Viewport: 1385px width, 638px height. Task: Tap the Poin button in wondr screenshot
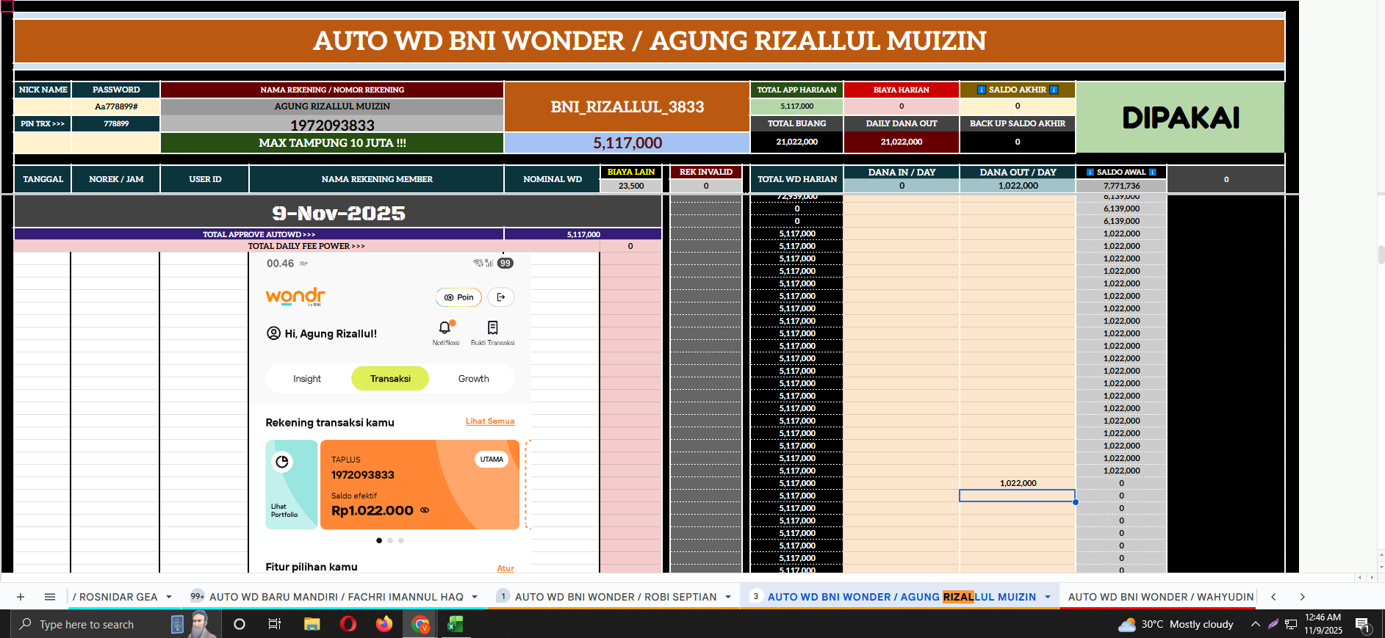click(x=459, y=297)
